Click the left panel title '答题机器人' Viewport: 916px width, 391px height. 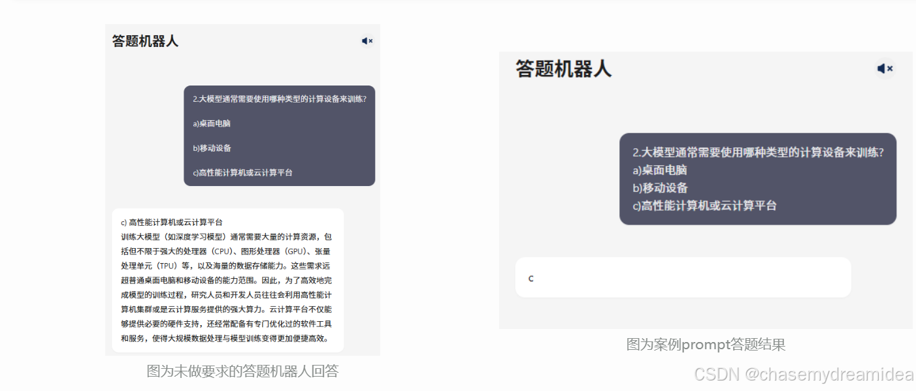[x=145, y=41]
